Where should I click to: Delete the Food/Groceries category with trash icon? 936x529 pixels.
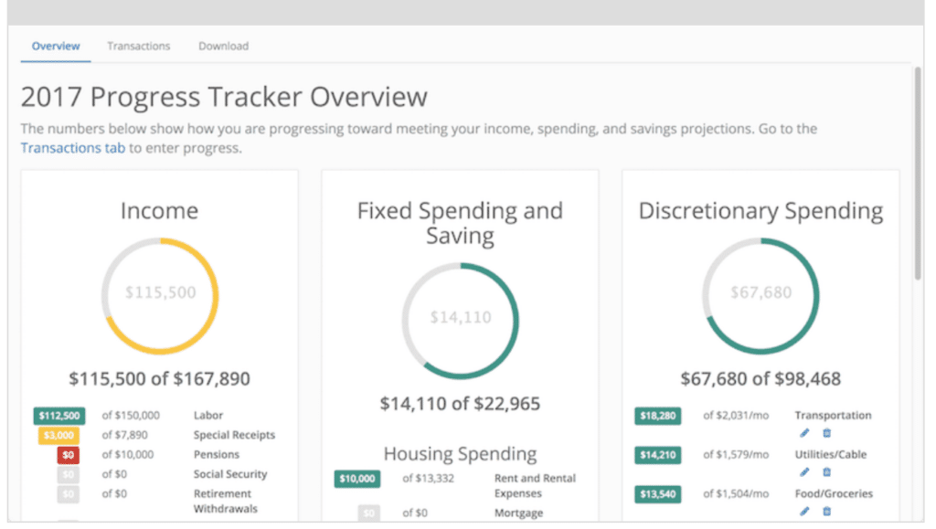(x=826, y=512)
